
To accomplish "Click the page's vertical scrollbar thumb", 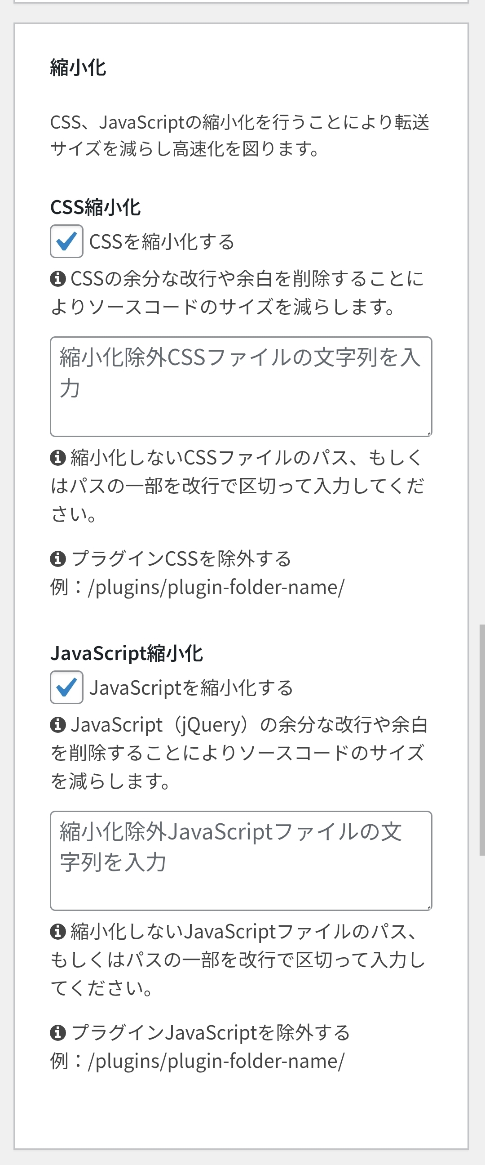I will [481, 740].
